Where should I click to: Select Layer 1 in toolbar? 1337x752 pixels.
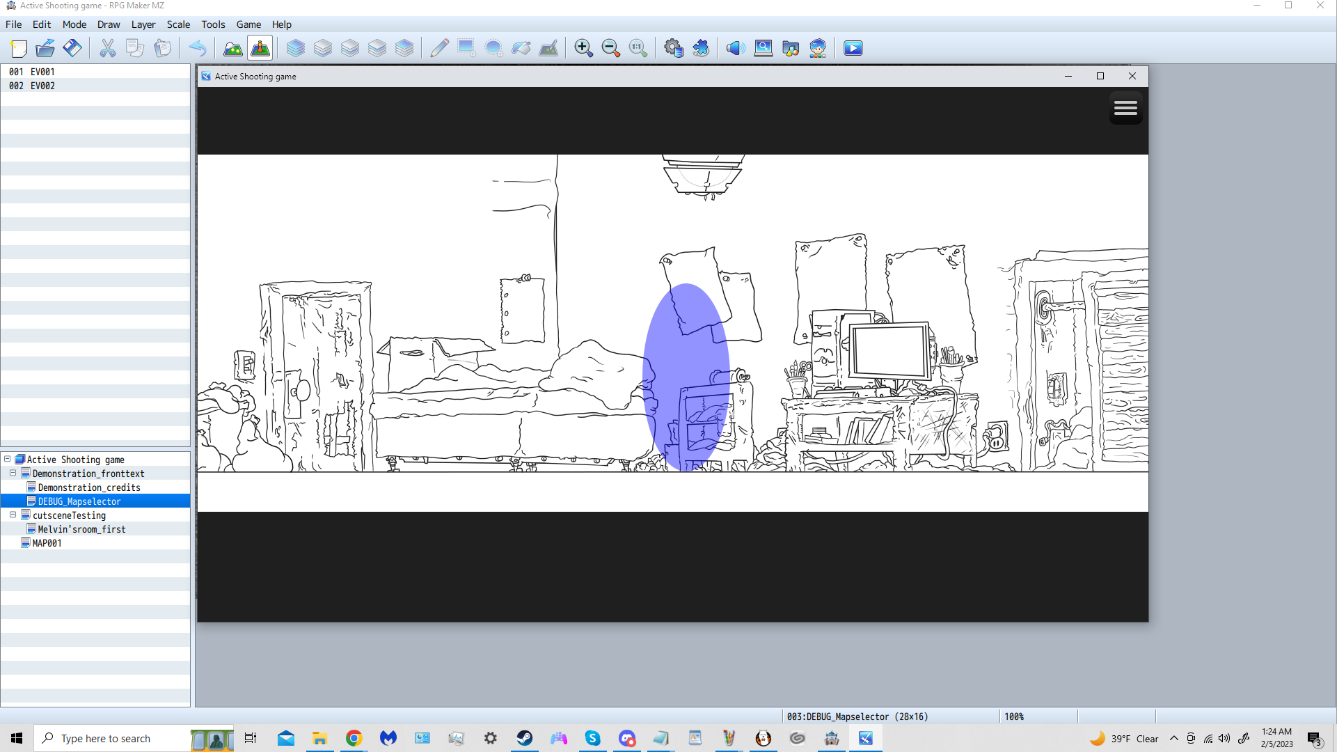[323, 48]
